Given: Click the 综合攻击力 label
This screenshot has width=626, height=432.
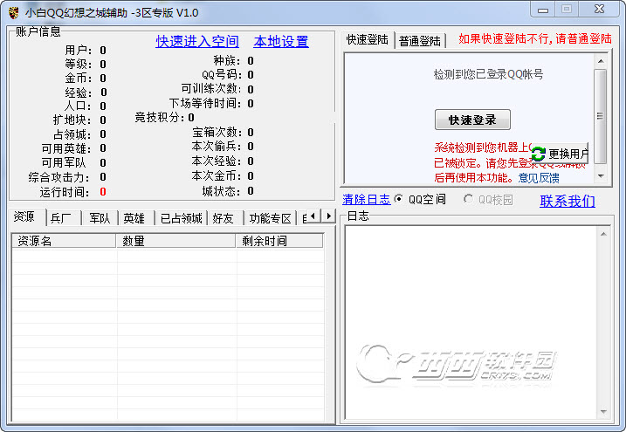Looking at the screenshot, I should pos(59,177).
